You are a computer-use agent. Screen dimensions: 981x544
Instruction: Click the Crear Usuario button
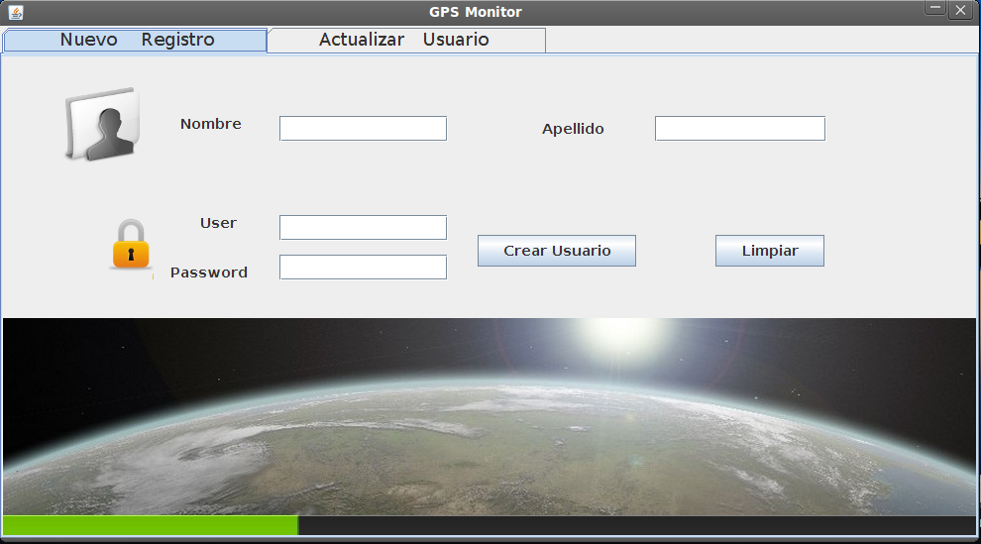tap(557, 251)
